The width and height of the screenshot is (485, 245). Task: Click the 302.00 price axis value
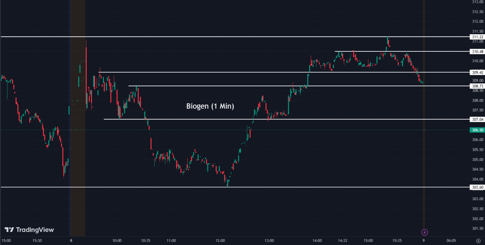coord(477,218)
